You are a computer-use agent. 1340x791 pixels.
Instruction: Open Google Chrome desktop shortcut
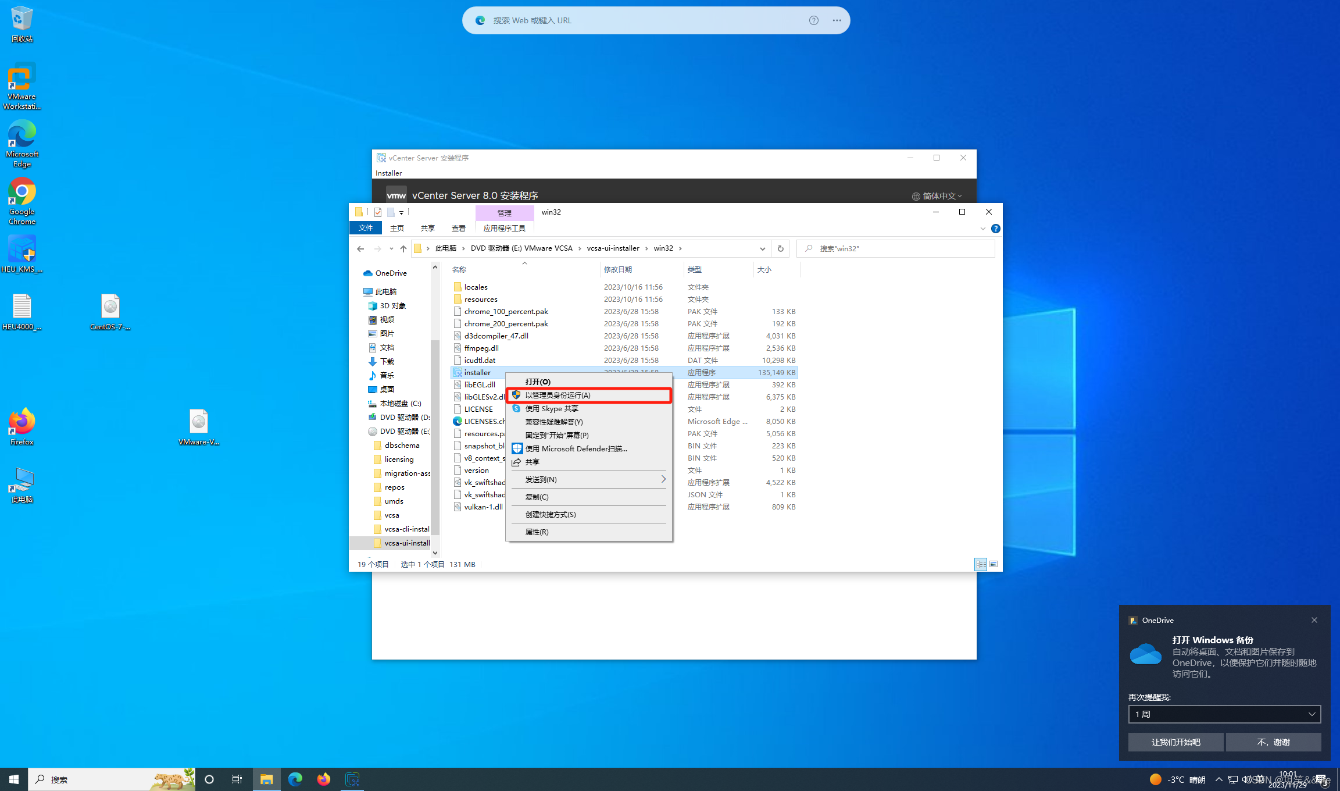[x=22, y=201]
